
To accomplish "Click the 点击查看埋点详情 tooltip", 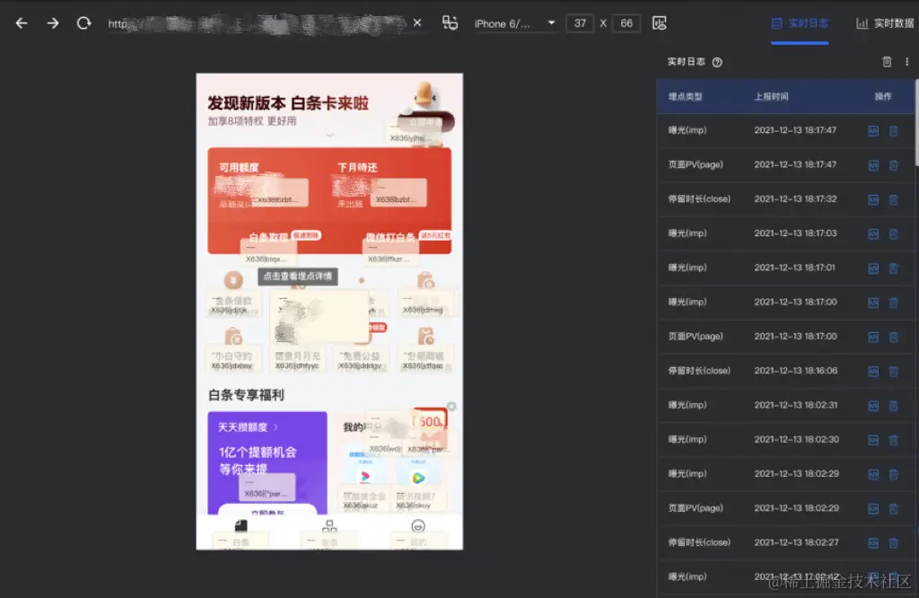I will pos(298,277).
